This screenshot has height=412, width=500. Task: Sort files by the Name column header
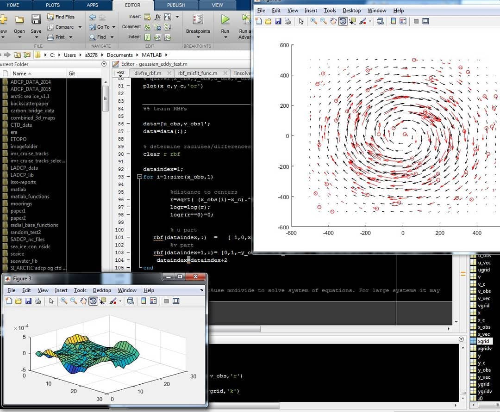point(22,74)
